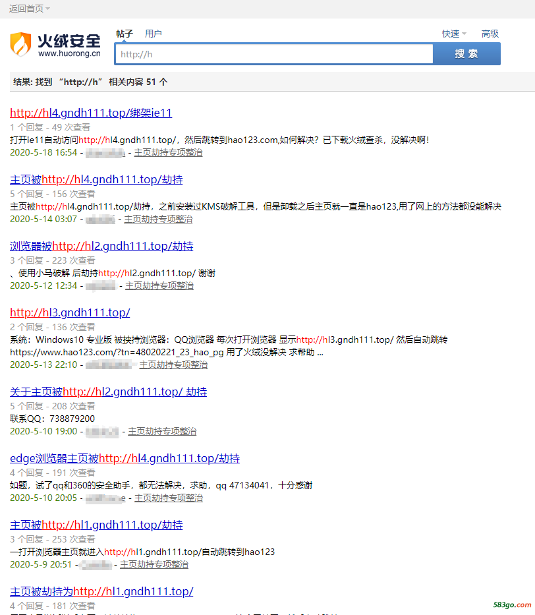Focus the search box containing http://h

point(274,54)
